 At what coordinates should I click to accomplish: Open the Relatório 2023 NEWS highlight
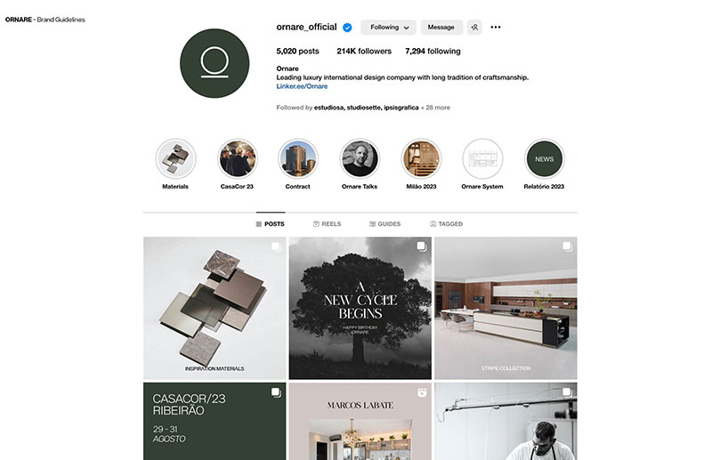[x=544, y=159]
